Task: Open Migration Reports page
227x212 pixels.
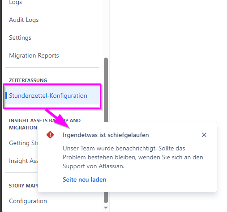Action: click(x=34, y=55)
